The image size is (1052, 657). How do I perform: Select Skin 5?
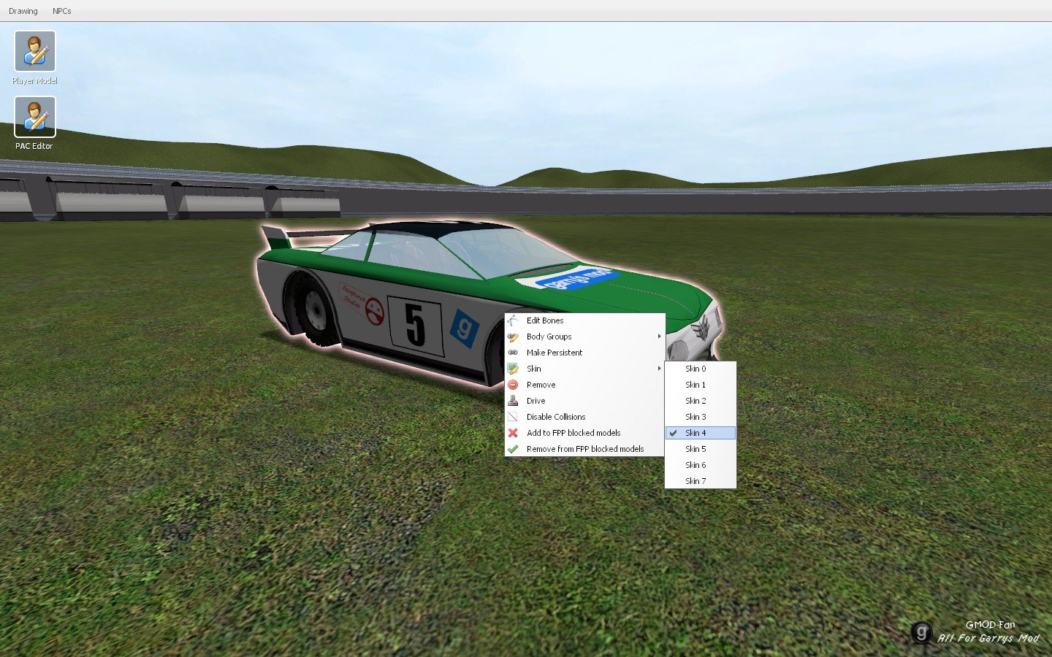click(x=701, y=449)
